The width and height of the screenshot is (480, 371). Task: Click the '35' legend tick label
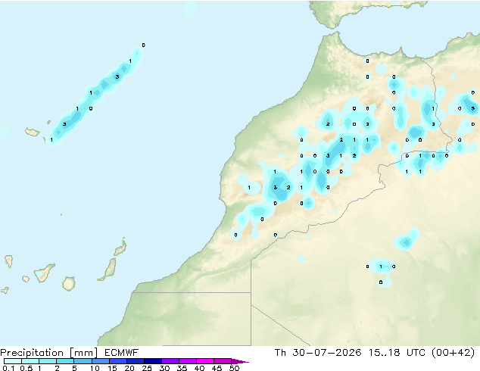[182, 368]
